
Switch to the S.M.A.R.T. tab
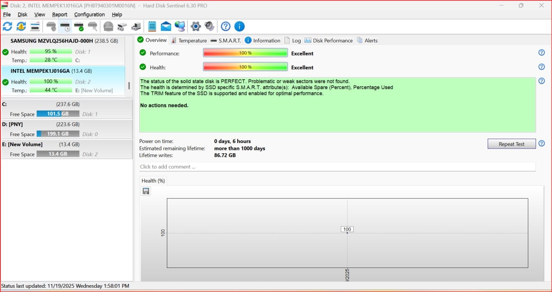click(226, 40)
